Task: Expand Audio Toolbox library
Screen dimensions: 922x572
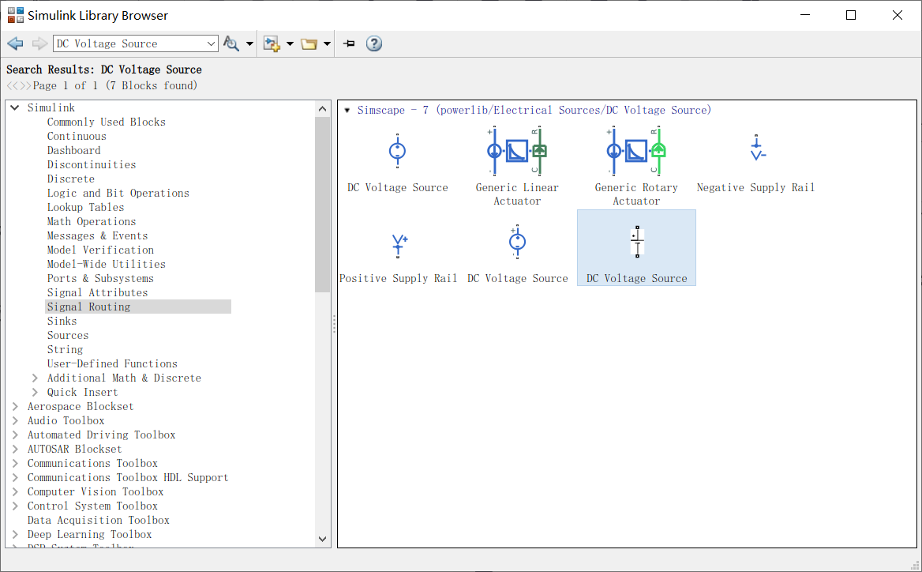Action: [x=15, y=420]
